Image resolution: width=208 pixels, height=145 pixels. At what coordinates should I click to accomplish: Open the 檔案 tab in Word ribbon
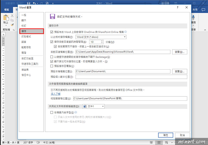pos(7,10)
